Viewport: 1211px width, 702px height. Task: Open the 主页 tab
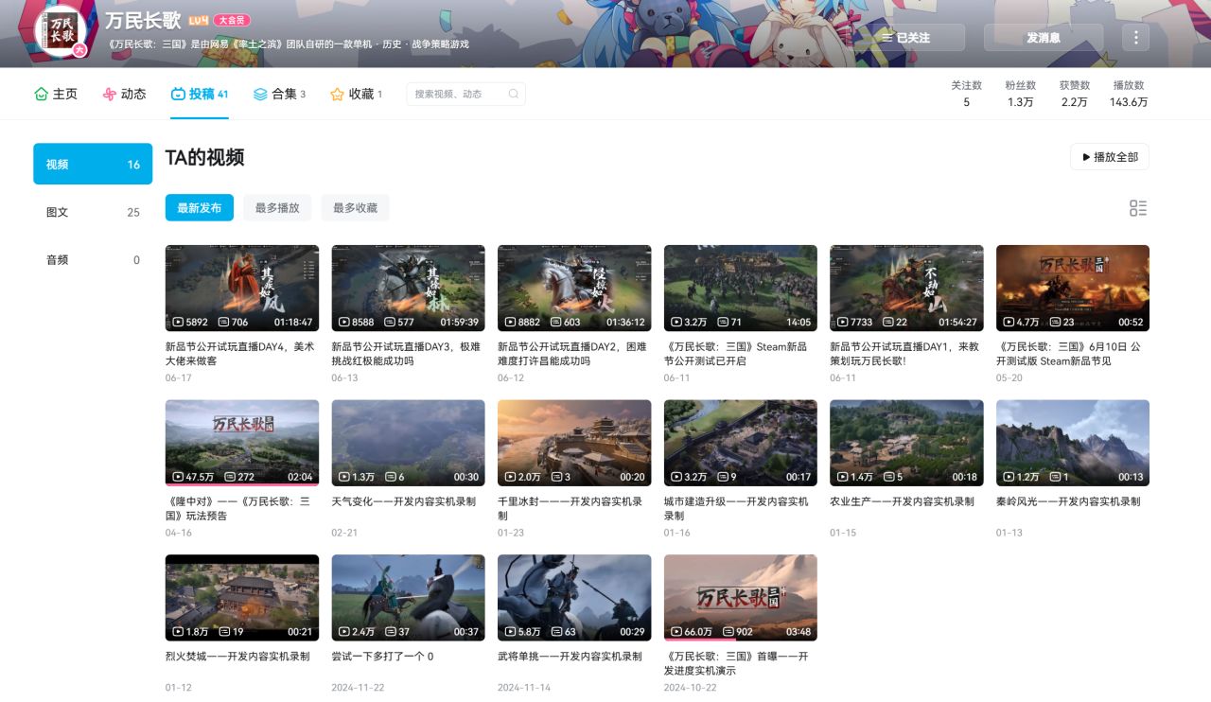56,94
